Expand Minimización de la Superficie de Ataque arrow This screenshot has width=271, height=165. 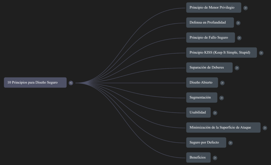click(265, 128)
